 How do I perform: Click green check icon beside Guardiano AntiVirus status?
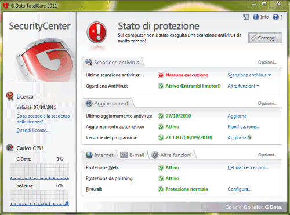click(161, 86)
